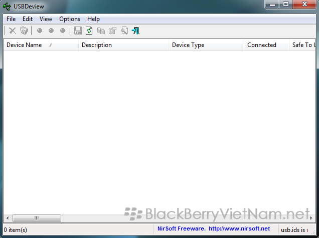Click the Exit door icon in toolbar

[x=135, y=31]
